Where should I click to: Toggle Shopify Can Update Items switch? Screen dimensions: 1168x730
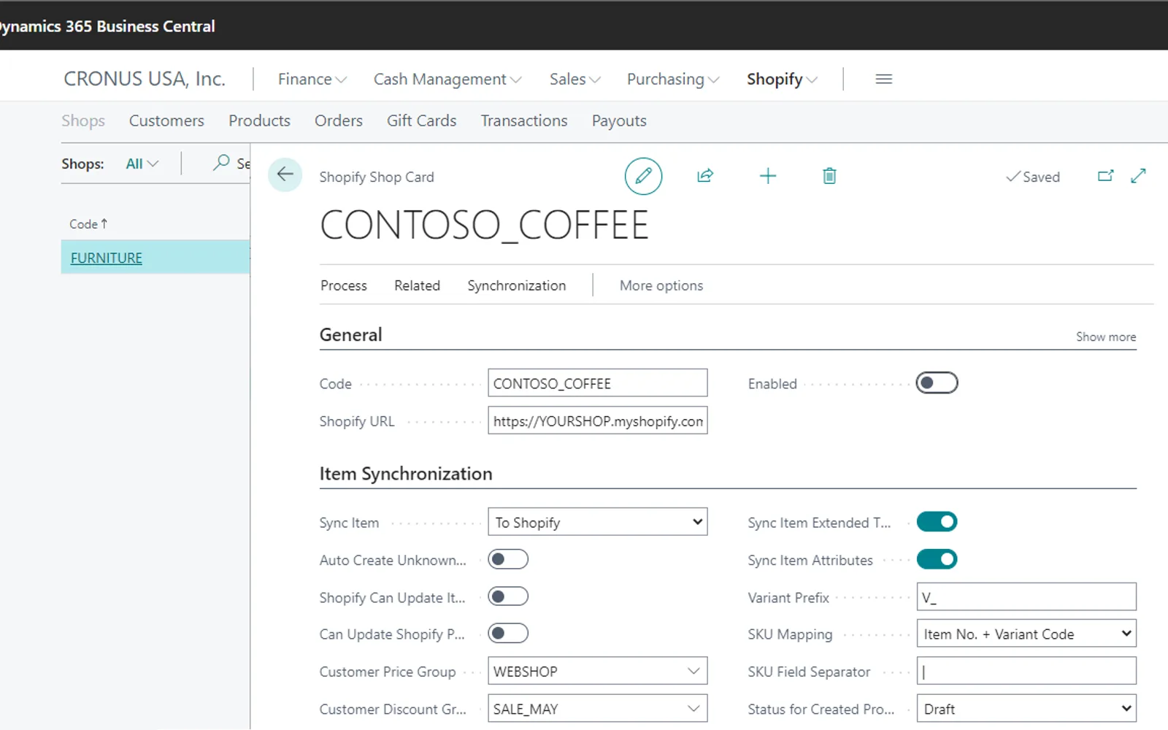point(508,597)
